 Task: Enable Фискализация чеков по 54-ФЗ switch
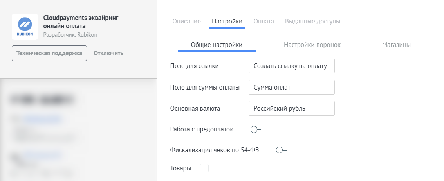click(281, 150)
